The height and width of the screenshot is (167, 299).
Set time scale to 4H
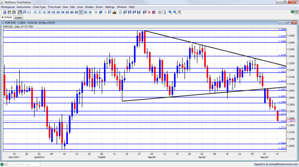pos(72,12)
